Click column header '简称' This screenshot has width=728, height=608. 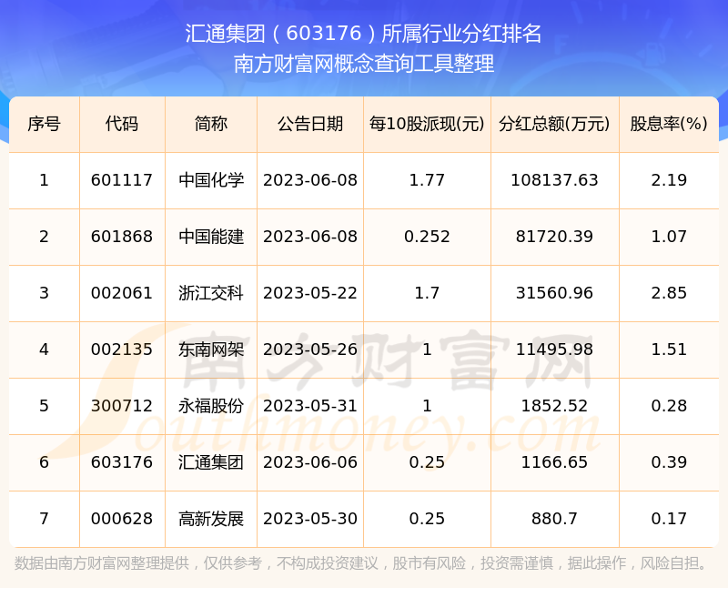pyautogui.click(x=211, y=124)
